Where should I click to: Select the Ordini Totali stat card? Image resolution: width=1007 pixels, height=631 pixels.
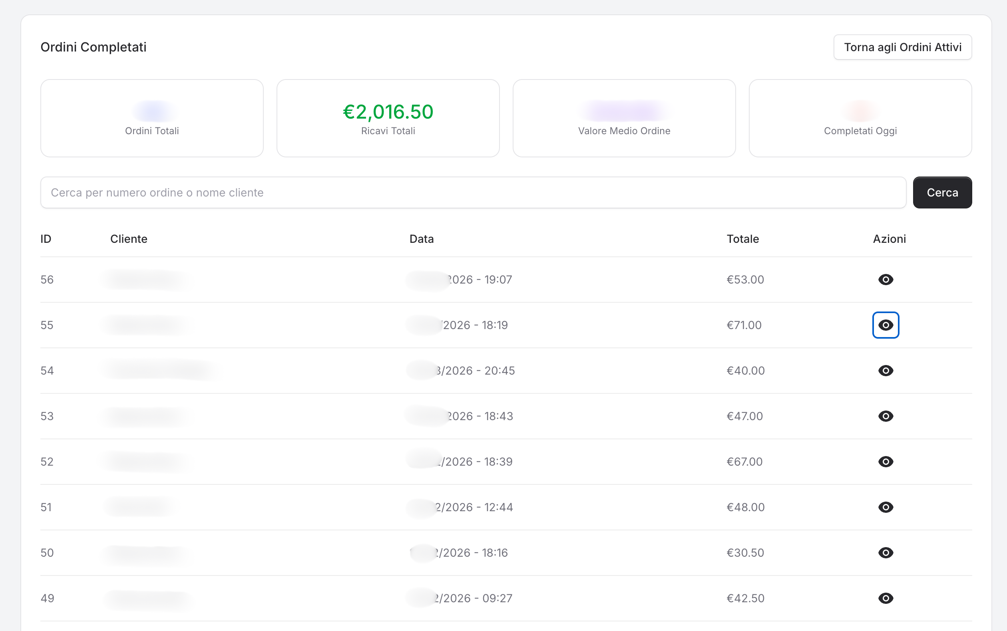tap(151, 118)
